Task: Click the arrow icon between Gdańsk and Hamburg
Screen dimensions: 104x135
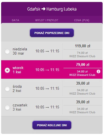Action: point(43,9)
